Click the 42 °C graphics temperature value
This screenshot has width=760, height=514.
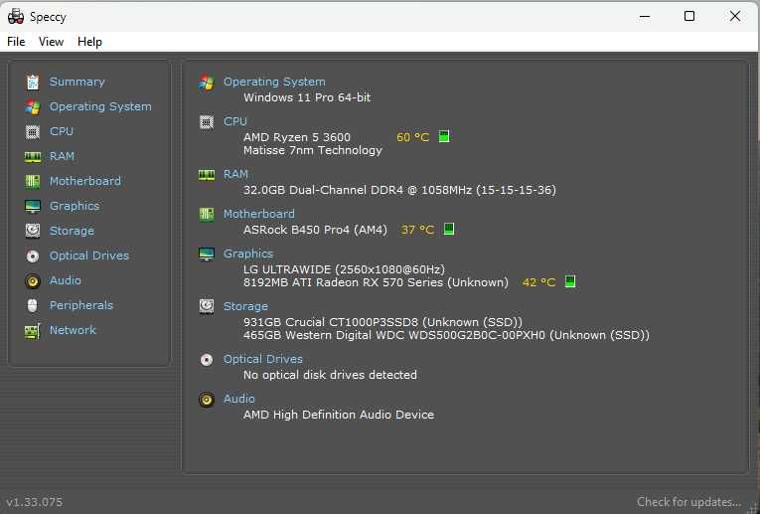click(x=539, y=282)
